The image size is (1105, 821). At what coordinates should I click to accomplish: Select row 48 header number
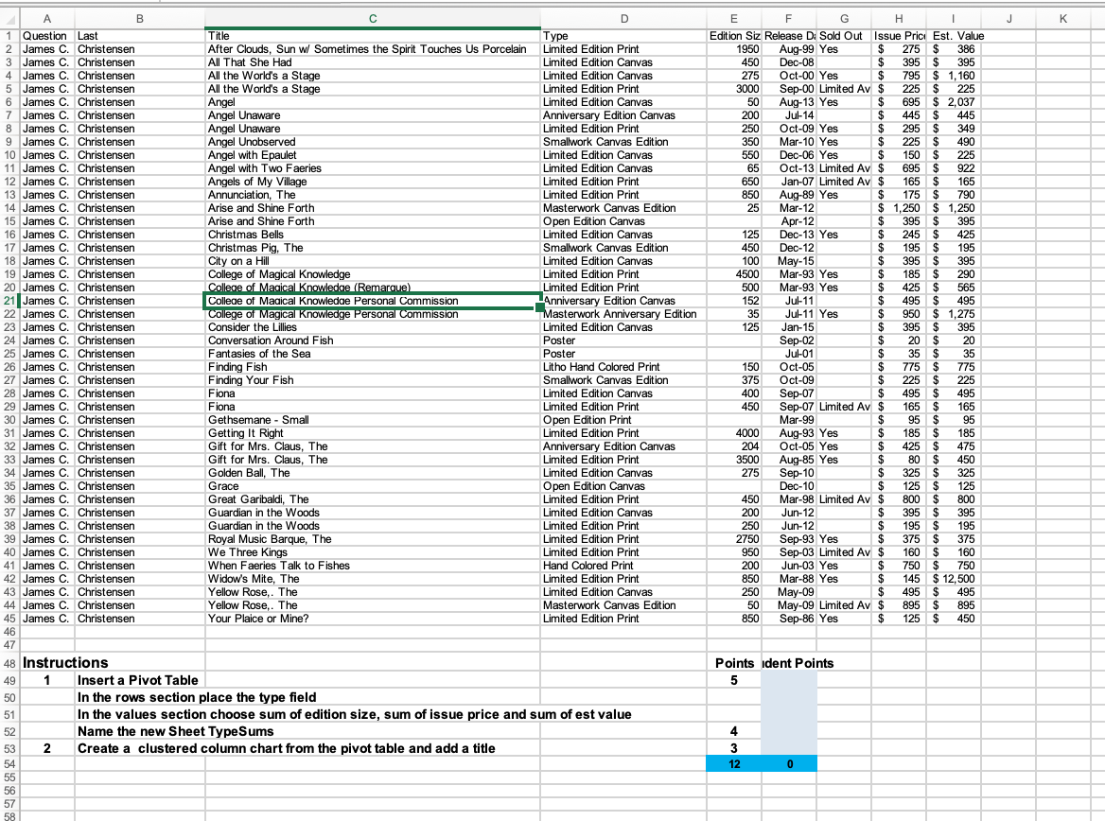[9, 662]
